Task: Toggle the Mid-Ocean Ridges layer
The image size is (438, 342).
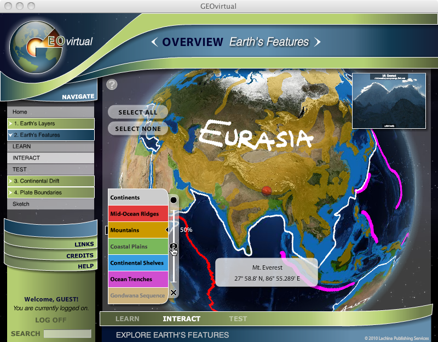Action: tap(138, 214)
